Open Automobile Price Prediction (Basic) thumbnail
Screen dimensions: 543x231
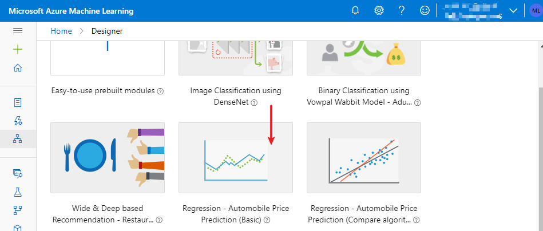point(236,158)
